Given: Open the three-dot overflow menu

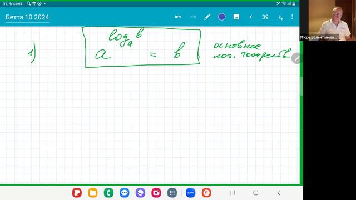Looking at the screenshot, I should (x=292, y=17).
